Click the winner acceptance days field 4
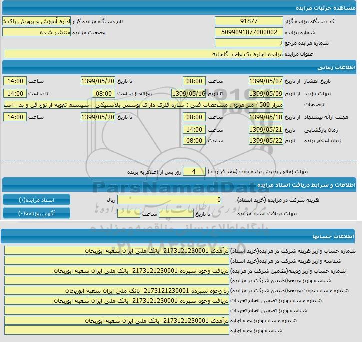 194,171
